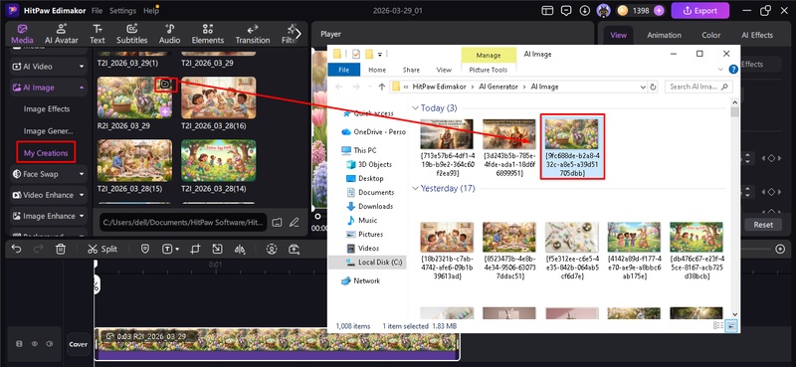Image resolution: width=796 pixels, height=367 pixels.
Task: Mute the track with the speaker icon
Action: click(x=49, y=344)
